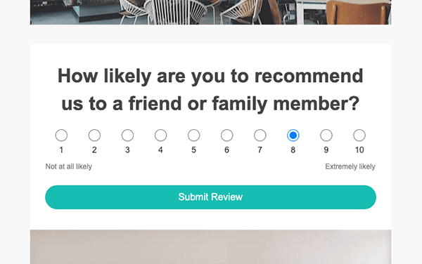Click the number 8 label

pos(293,150)
